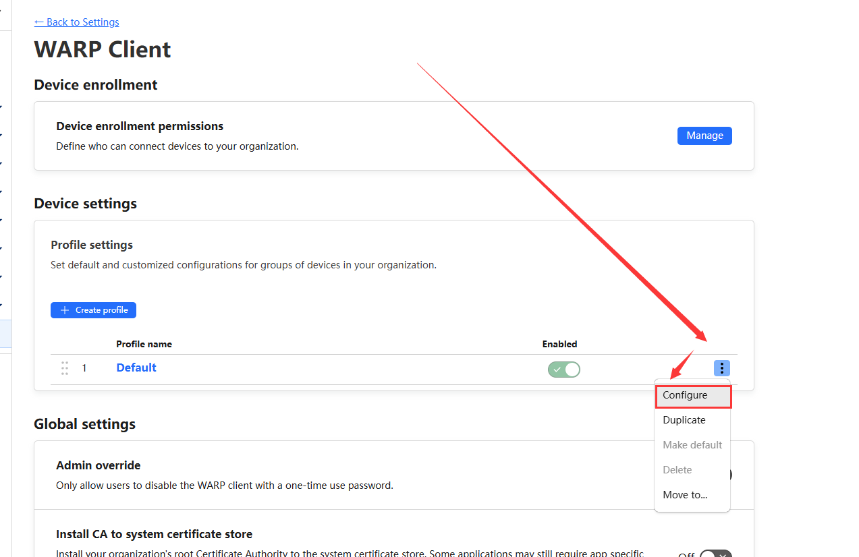859x557 pixels.
Task: Select Duplicate in the profile menu
Action: (x=684, y=420)
